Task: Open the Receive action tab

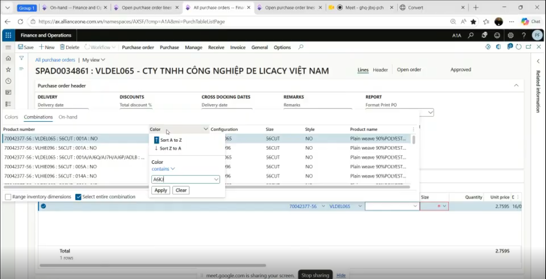Action: tap(216, 47)
